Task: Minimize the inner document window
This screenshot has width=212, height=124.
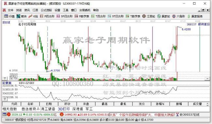Action: pos(199,10)
